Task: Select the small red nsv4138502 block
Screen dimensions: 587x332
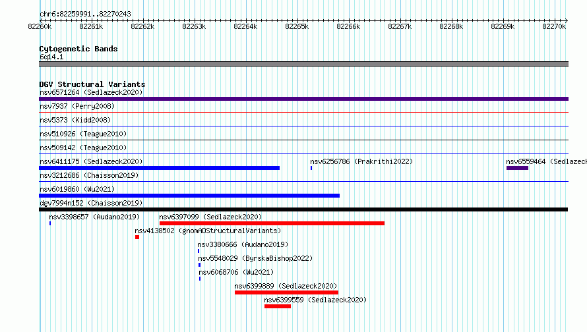Action: click(x=137, y=237)
